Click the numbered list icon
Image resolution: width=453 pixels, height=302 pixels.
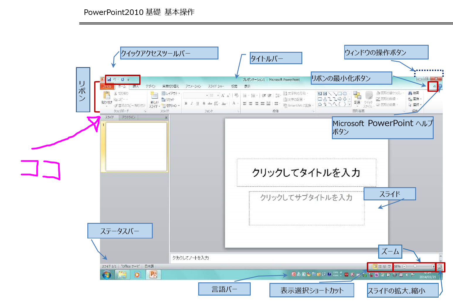click(253, 95)
